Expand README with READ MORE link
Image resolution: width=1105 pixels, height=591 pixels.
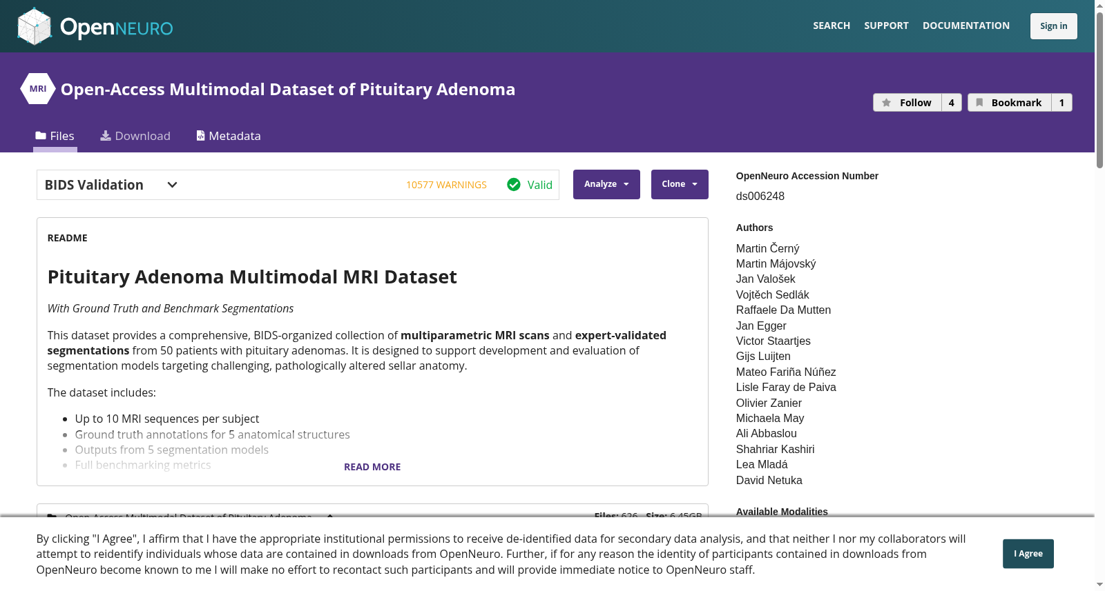coord(372,467)
